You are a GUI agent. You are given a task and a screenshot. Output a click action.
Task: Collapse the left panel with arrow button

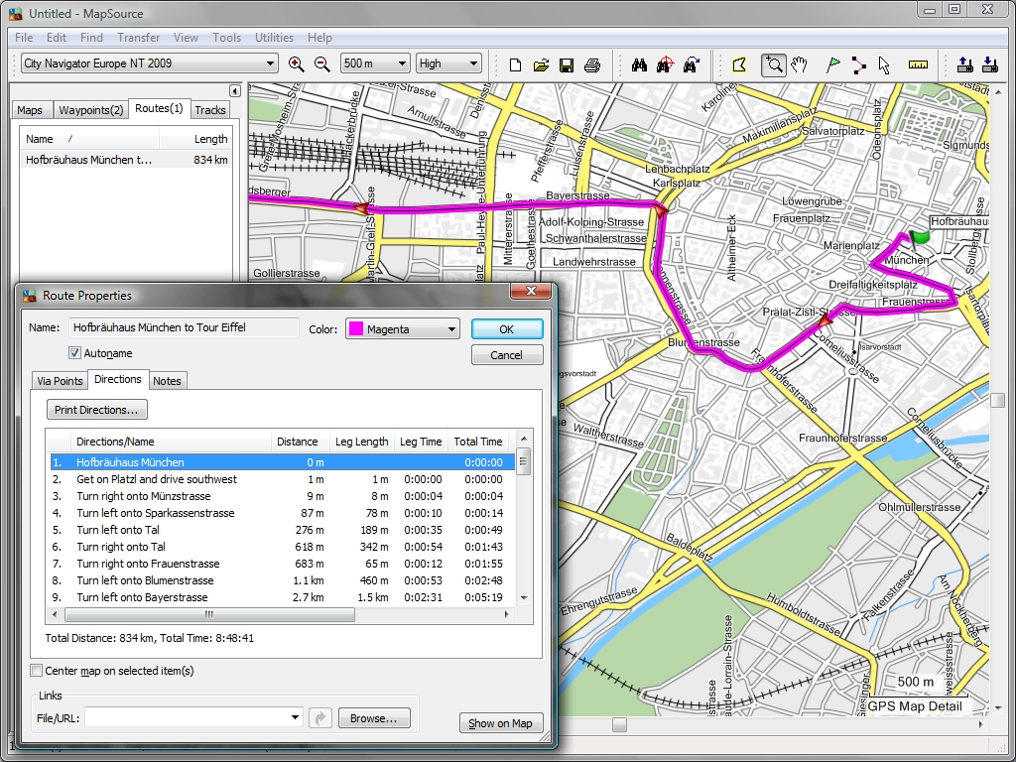234,90
